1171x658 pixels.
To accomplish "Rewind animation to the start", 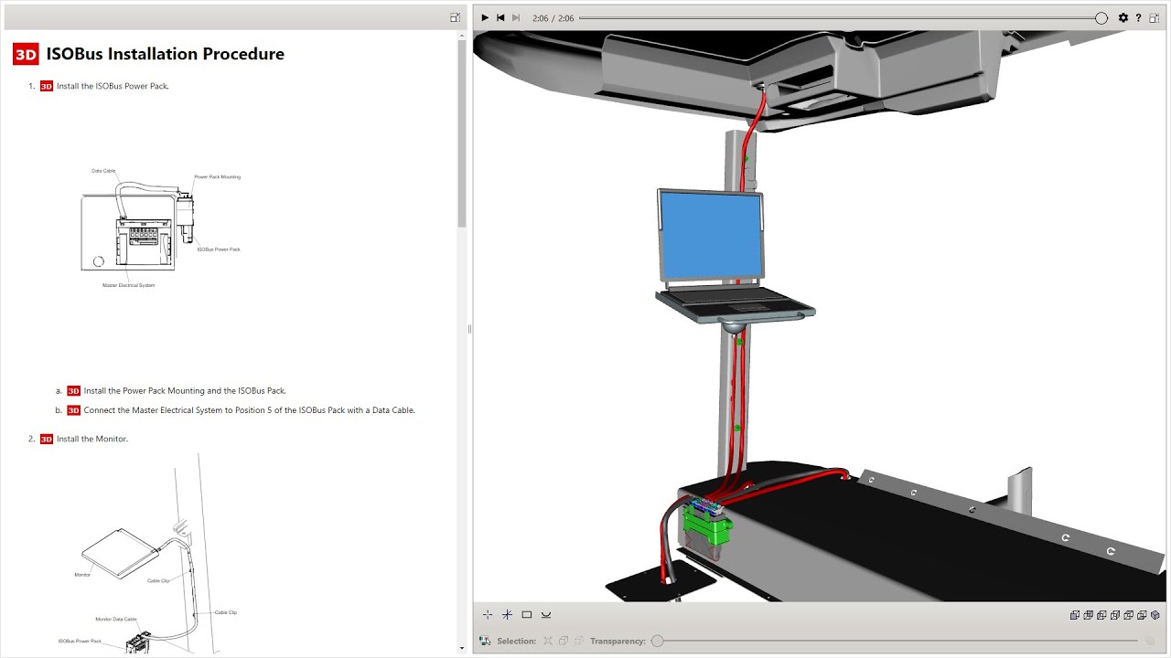I will pos(500,17).
